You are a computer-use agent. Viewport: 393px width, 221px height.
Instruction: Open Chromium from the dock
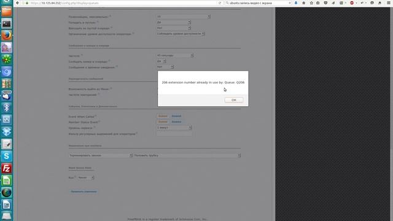(x=7, y=72)
